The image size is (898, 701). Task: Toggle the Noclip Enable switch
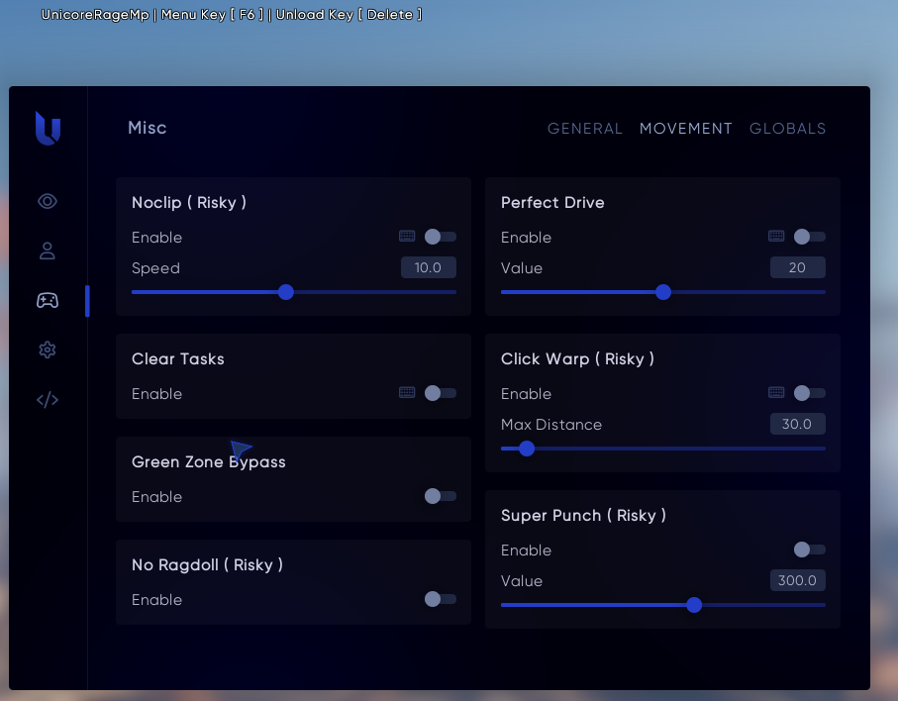(441, 237)
